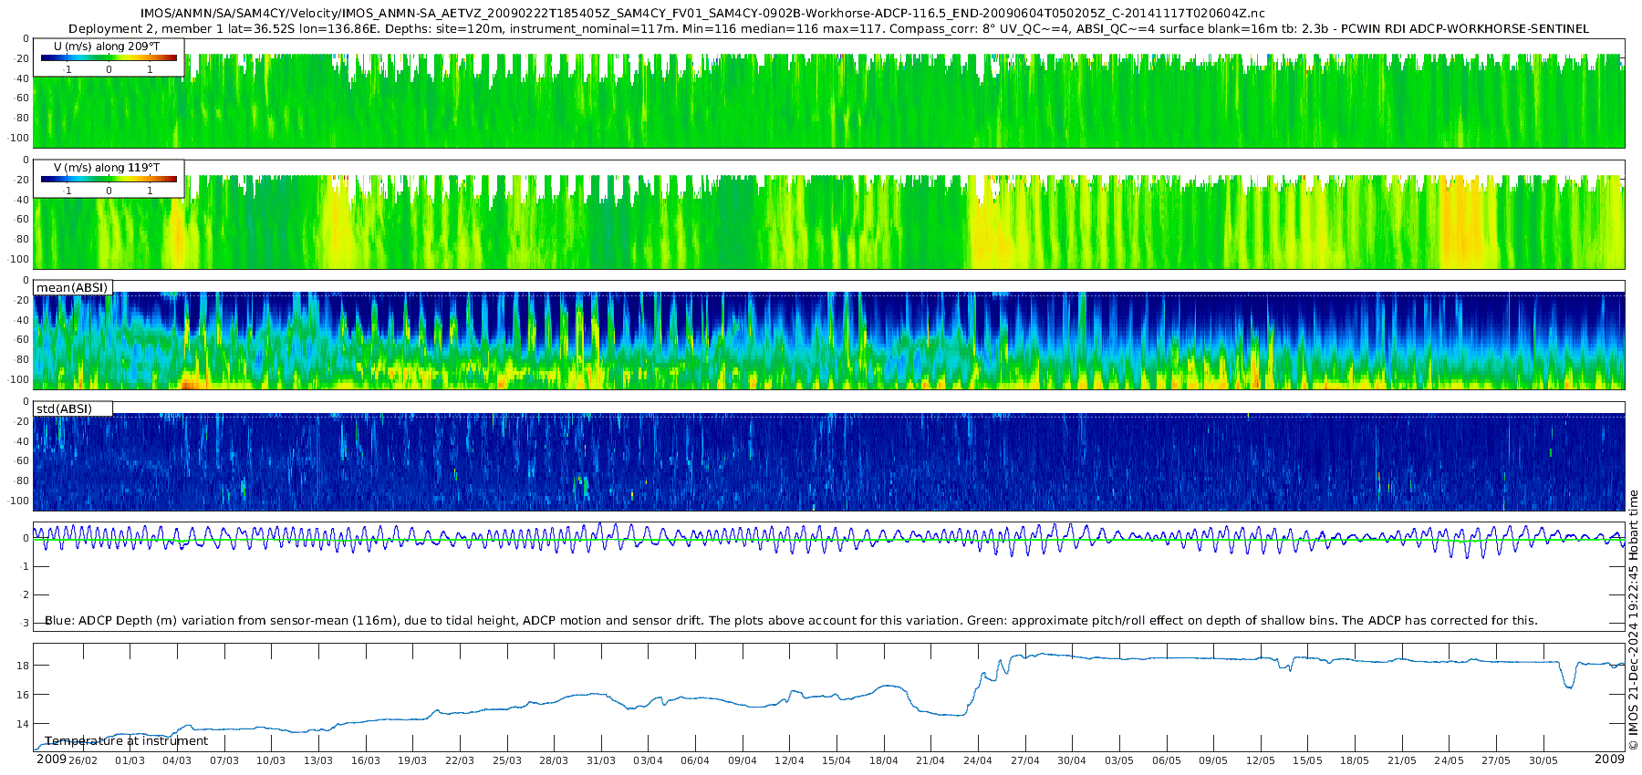Click the 27/05 date tick label
This screenshot has width=1642, height=775.
point(1496,760)
